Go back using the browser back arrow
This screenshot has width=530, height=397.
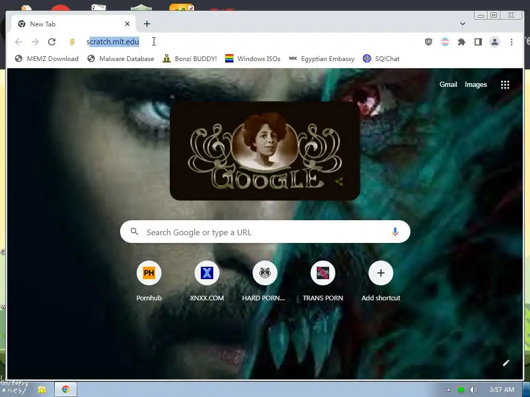tap(19, 42)
